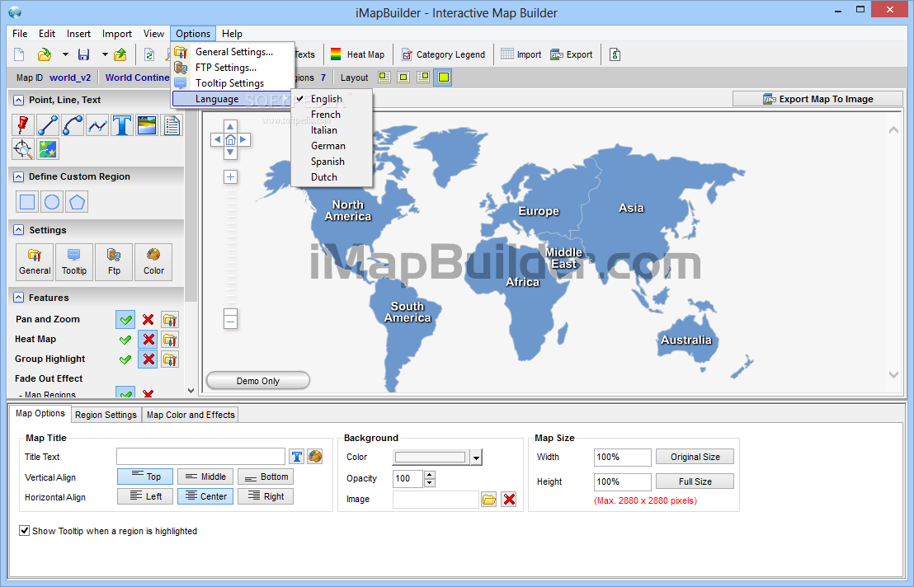Toggle Show Tooltip when region highlighted checkbox

[24, 530]
